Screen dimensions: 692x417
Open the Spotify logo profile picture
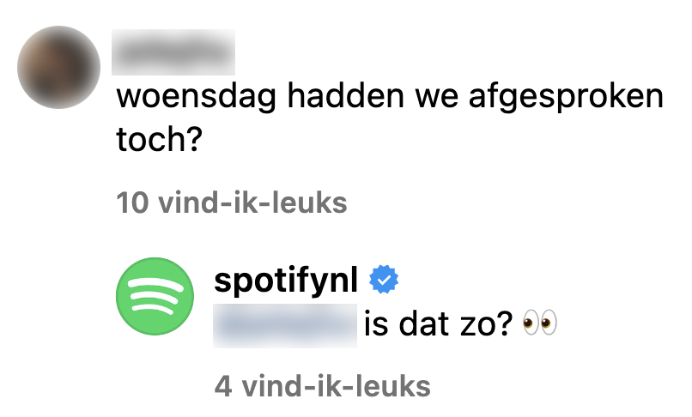pos(155,296)
